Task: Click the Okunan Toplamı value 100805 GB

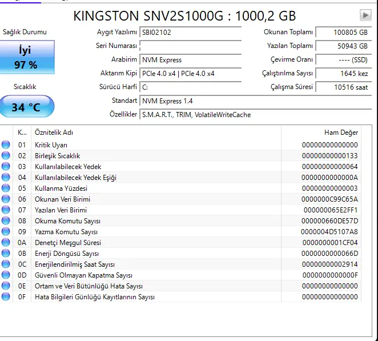Action: pos(344,33)
